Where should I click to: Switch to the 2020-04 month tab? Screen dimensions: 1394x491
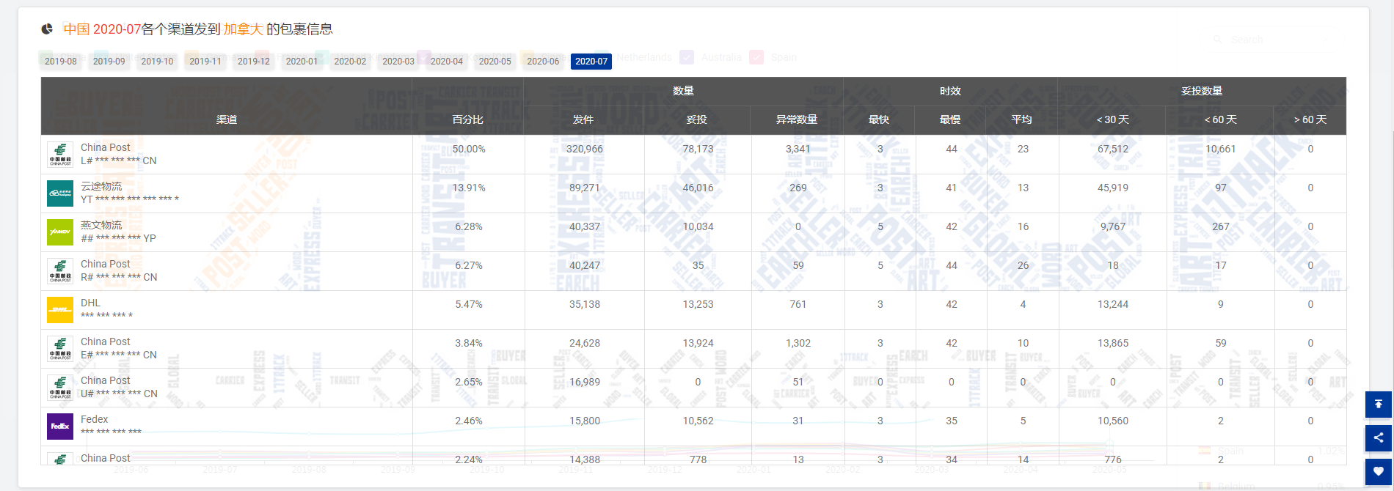447,62
